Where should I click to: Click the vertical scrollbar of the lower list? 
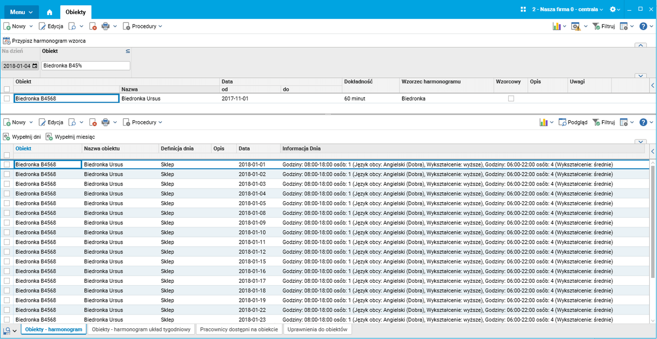653,220
